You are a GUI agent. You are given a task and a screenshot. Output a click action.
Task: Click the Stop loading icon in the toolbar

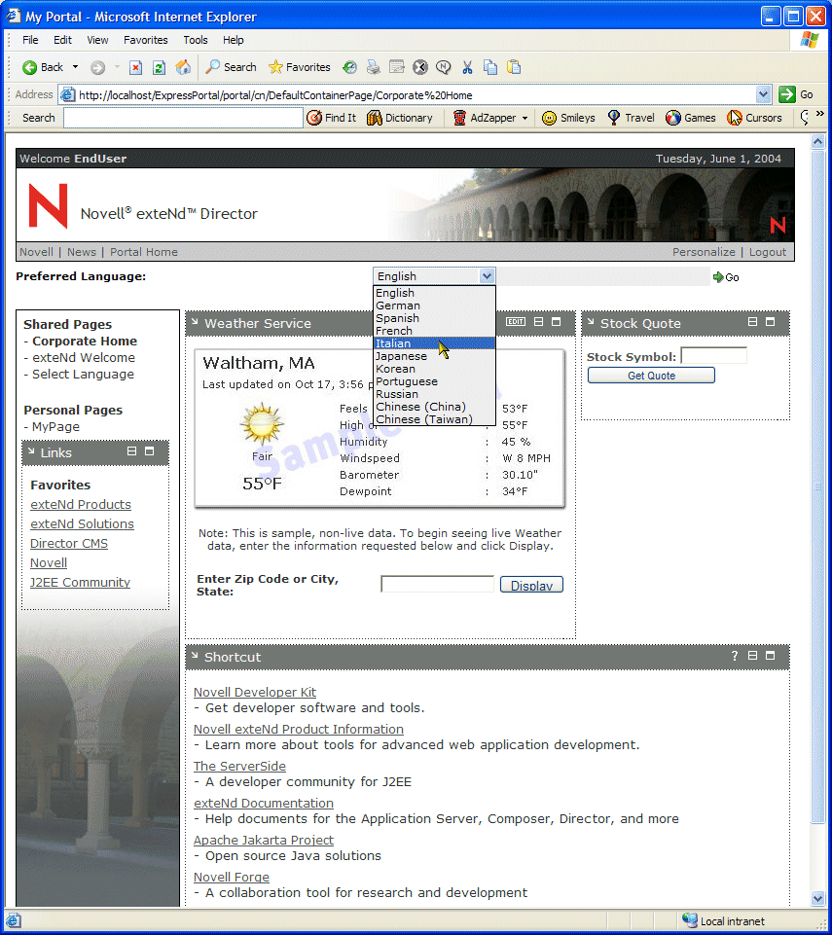click(x=136, y=67)
